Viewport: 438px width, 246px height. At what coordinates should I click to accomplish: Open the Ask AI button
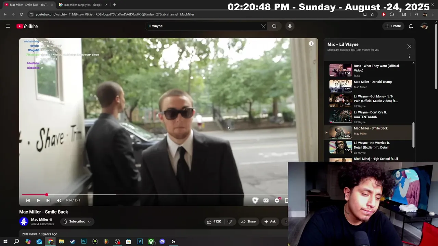tap(270, 221)
